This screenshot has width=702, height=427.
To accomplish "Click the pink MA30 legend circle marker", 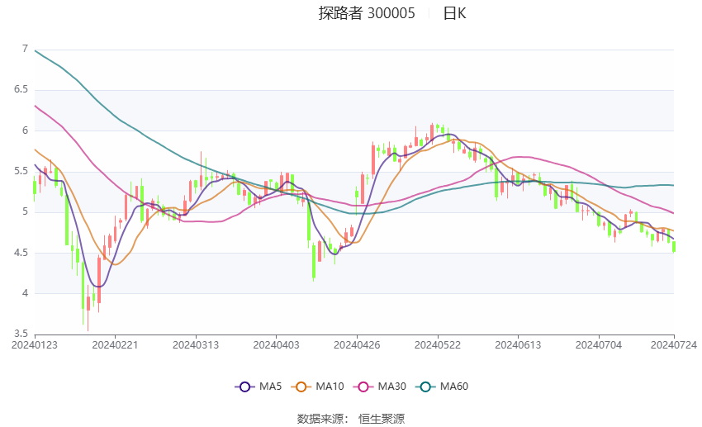I will pos(363,387).
